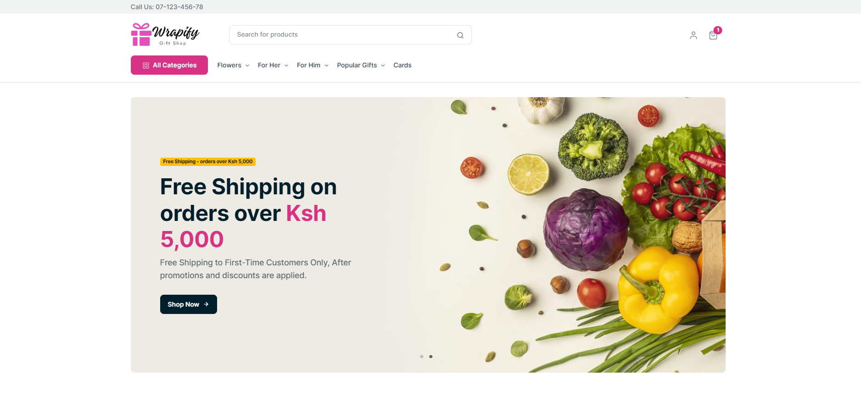Expand the For Her dropdown menu
The image size is (861, 407).
[x=273, y=65]
